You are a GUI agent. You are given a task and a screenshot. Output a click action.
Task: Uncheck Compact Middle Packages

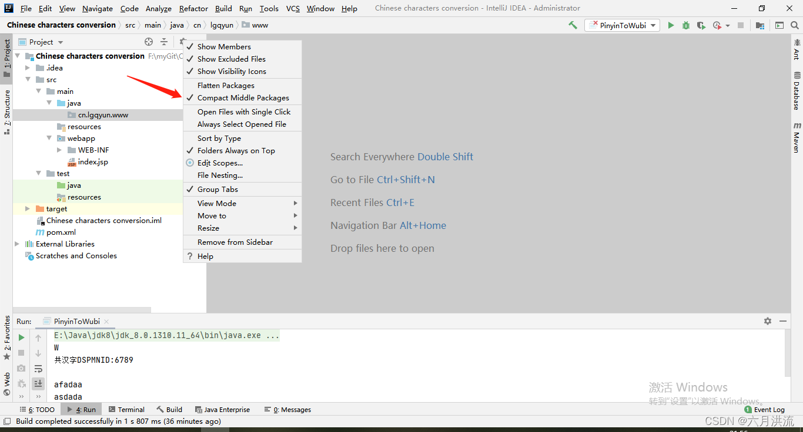point(242,97)
